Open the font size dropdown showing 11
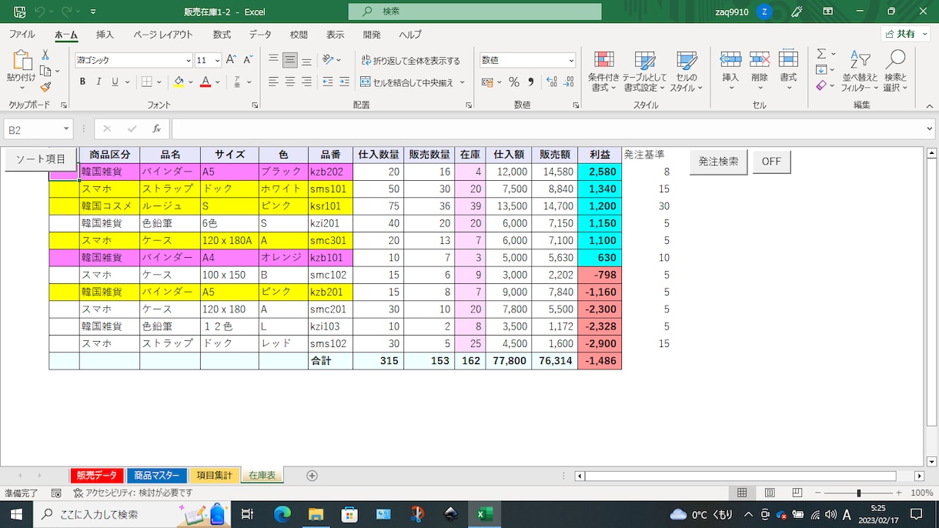 (218, 61)
